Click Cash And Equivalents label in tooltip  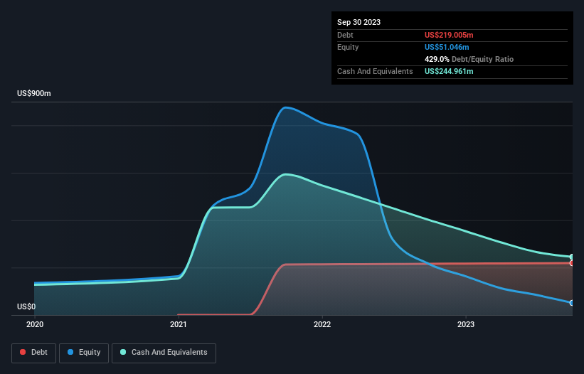375,71
